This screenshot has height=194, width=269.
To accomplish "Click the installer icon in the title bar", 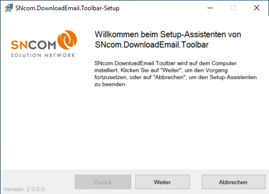I will click(x=9, y=8).
